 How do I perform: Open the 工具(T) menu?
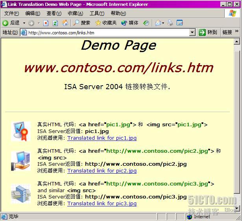[x=97, y=13]
